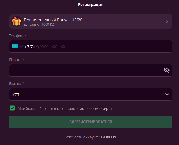Open Приветственный Бонус +120% banner

91,21
